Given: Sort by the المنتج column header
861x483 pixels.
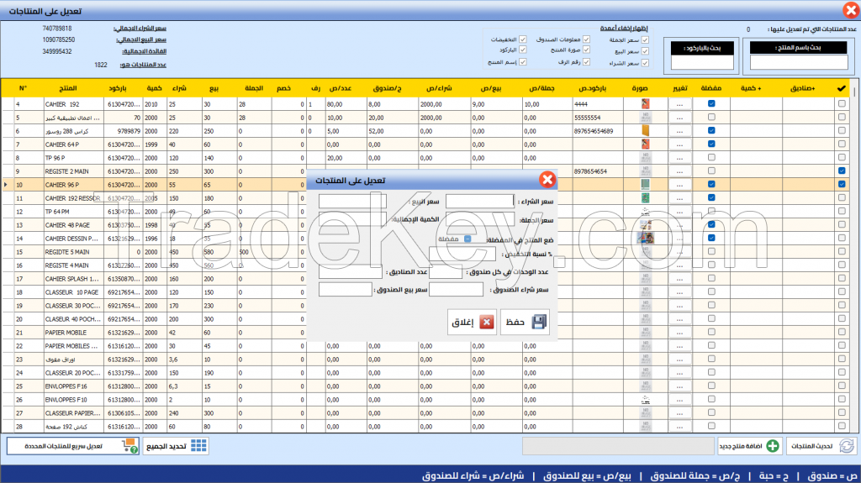Looking at the screenshot, I should [x=67, y=88].
